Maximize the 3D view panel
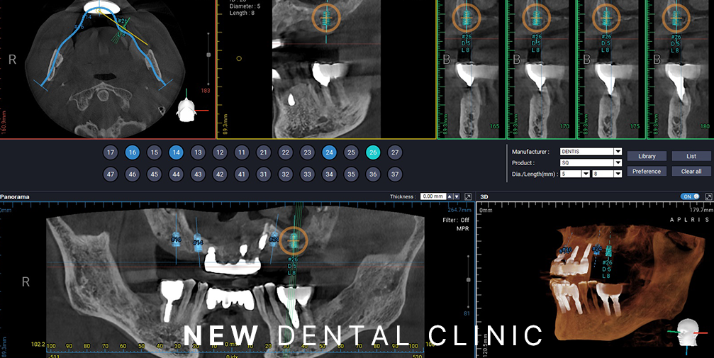This screenshot has height=358, width=714. 708,196
